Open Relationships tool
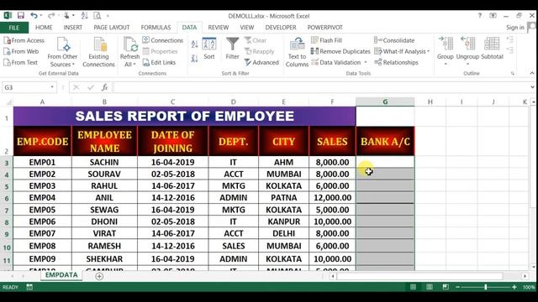The height and width of the screenshot is (302, 538). click(396, 62)
